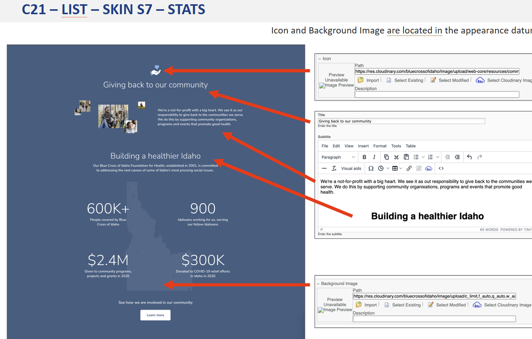The height and width of the screenshot is (339, 532).
Task: Toggle bold formatting in subtitle editor
Action: click(364, 157)
